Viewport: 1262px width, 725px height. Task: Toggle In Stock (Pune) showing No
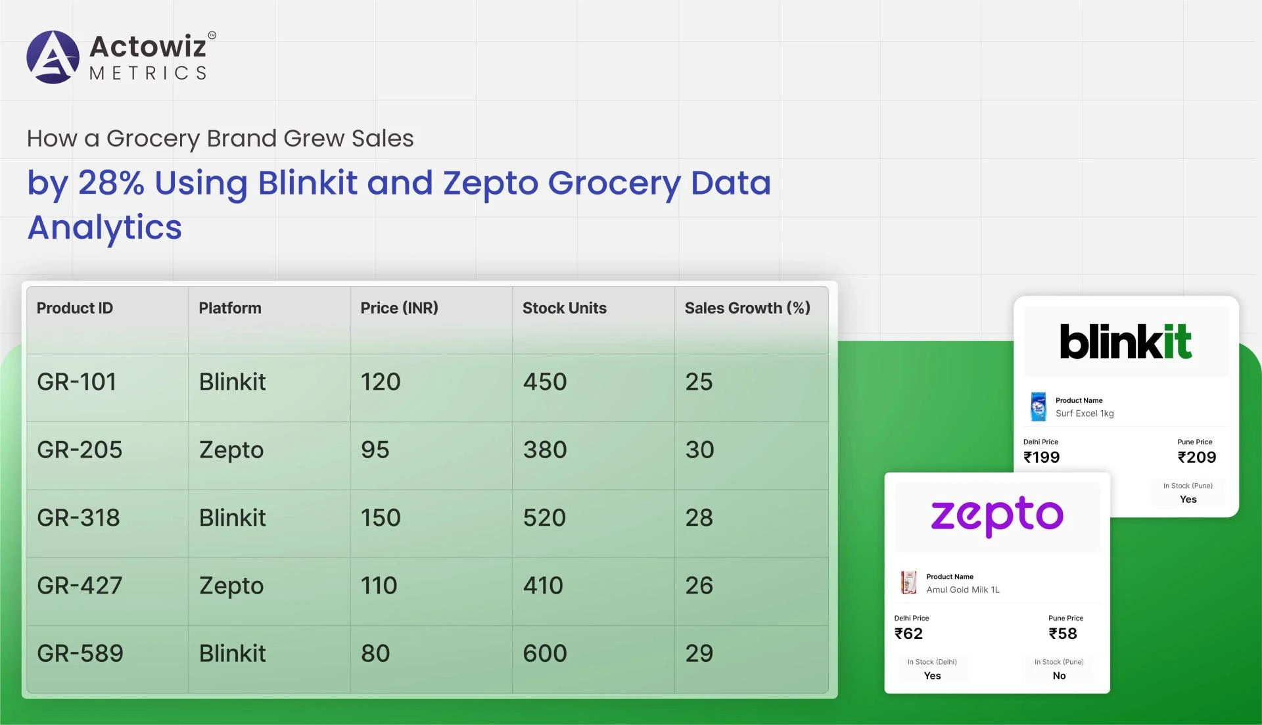point(1059,669)
